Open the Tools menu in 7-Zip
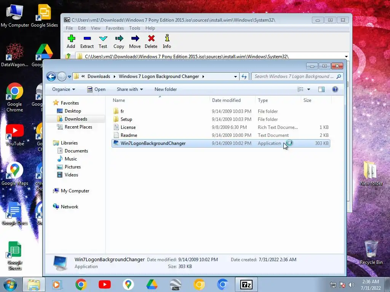The width and height of the screenshot is (390, 292). pyautogui.click(x=134, y=28)
